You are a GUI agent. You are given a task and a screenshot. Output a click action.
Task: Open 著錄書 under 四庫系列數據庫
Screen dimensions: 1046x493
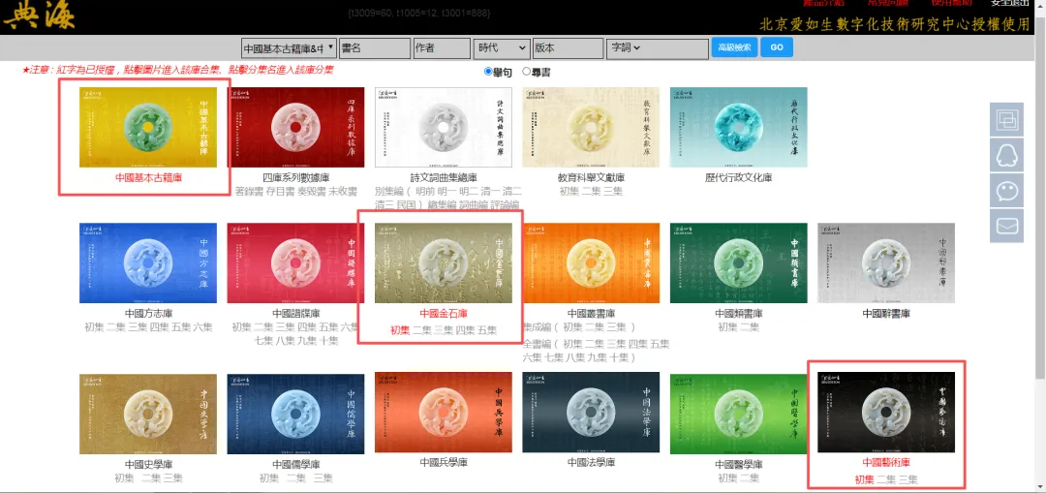click(x=250, y=192)
